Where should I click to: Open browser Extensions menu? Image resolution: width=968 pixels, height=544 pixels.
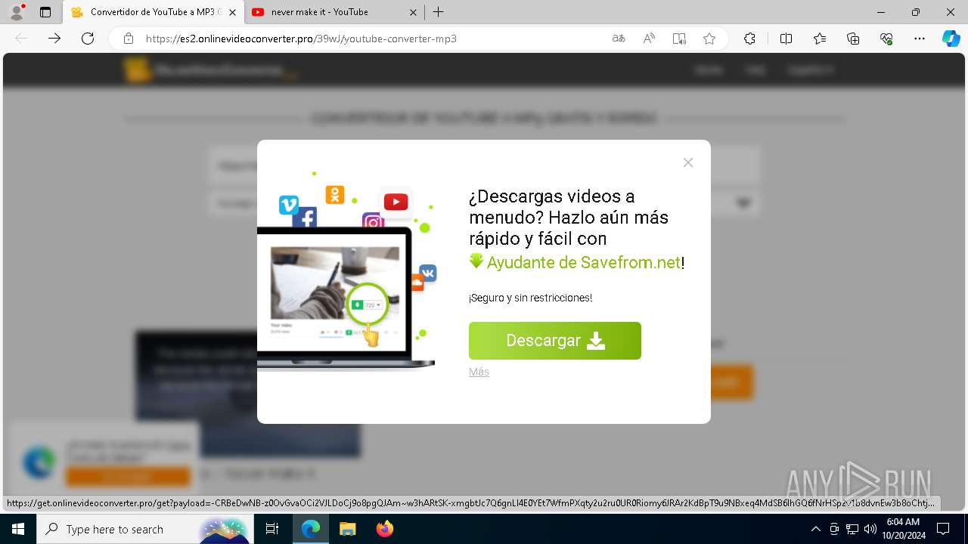(749, 39)
